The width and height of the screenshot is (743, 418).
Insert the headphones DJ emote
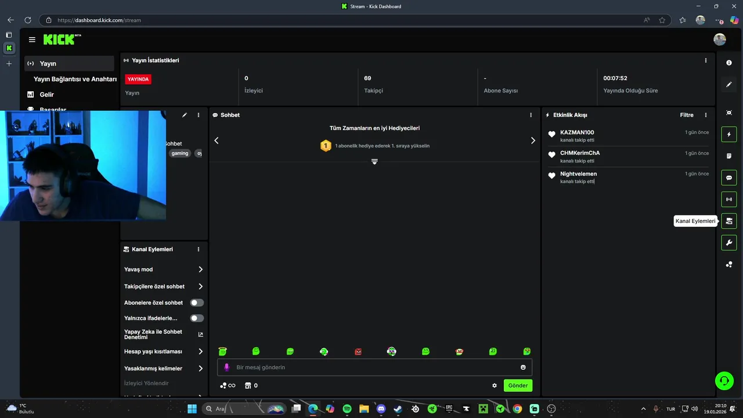pyautogui.click(x=392, y=351)
